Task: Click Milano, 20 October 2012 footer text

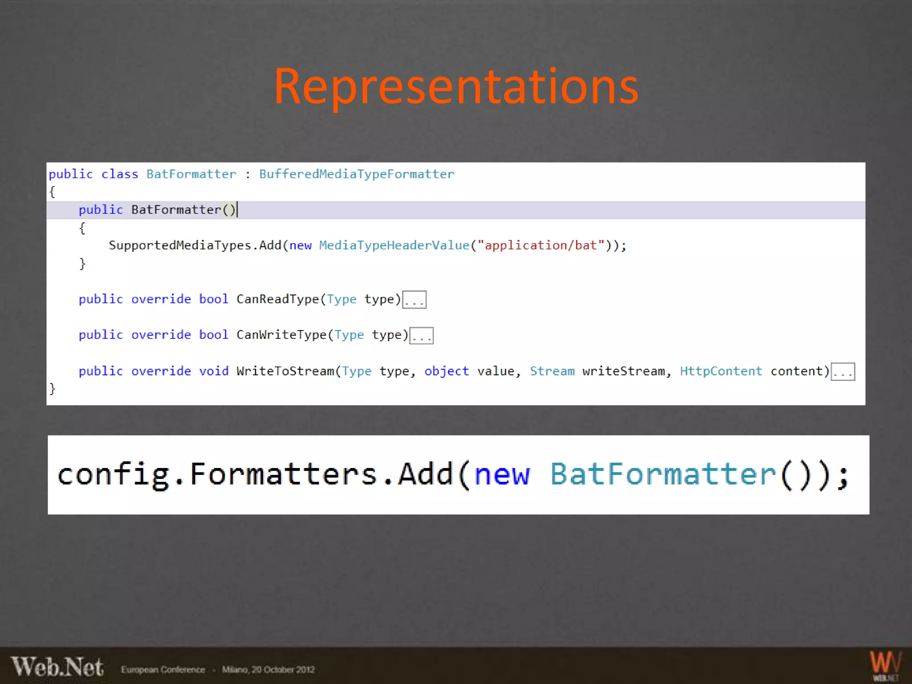Action: [x=269, y=670]
